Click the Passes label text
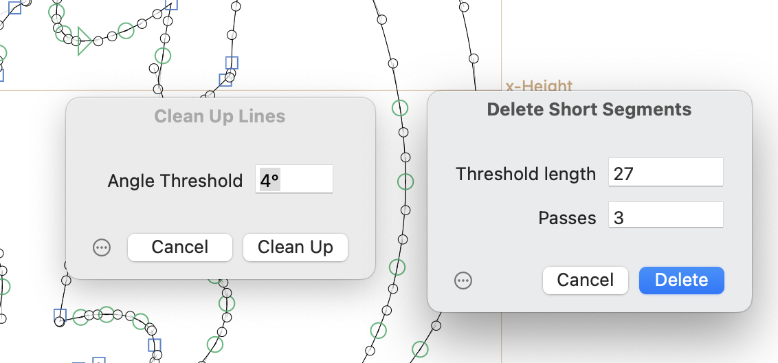 pos(567,219)
